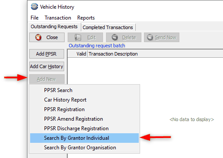Click the red Close button icon

pyautogui.click(x=38, y=37)
